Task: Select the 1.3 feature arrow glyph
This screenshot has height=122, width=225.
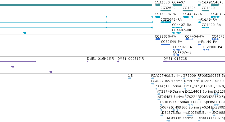Action: 130,78
